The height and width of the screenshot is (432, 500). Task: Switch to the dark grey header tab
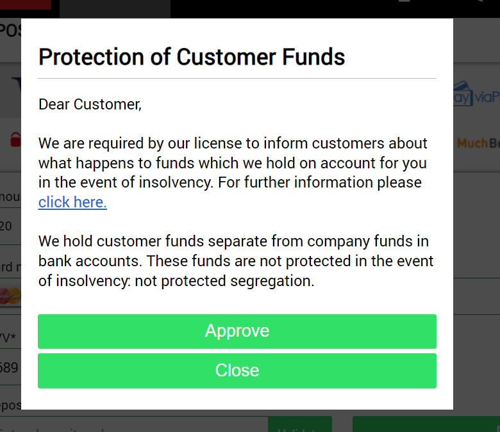115,9
